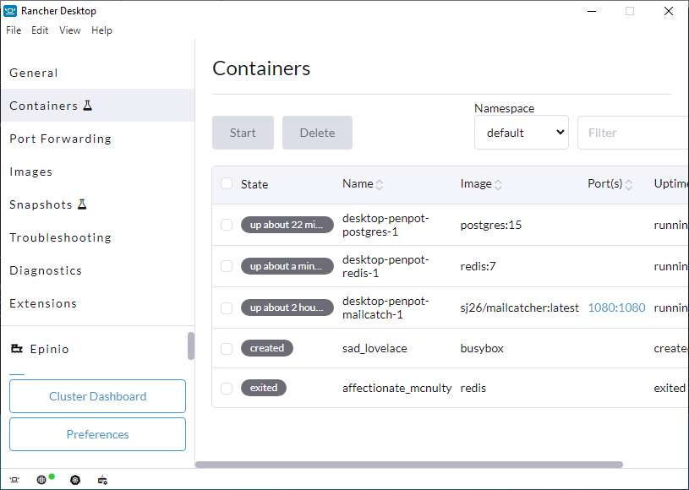Click into the Filter input field
Screen dimensions: 689x490
tap(633, 133)
